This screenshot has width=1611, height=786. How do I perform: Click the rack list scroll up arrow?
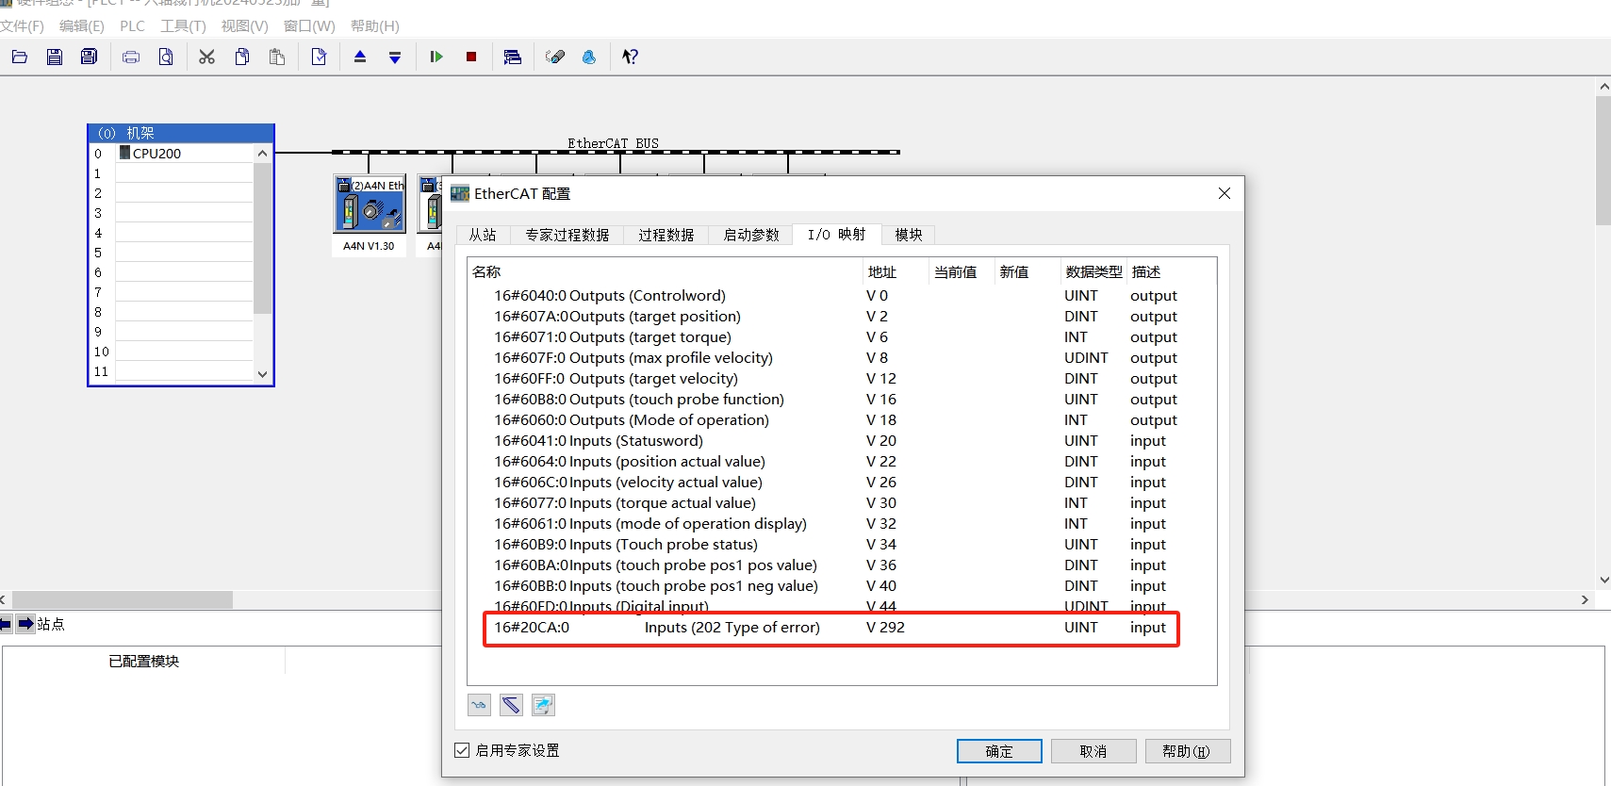tap(262, 154)
